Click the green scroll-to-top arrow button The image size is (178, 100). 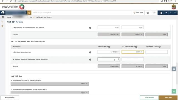tap(174, 91)
